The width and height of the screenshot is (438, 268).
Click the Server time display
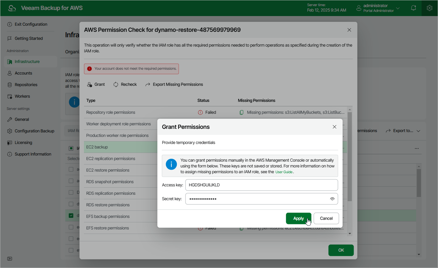[x=326, y=8]
